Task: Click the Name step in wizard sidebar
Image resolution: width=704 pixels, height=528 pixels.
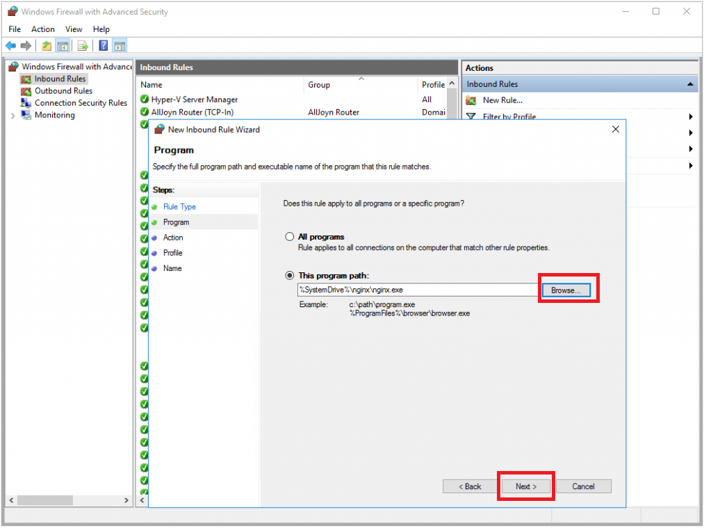Action: point(172,268)
